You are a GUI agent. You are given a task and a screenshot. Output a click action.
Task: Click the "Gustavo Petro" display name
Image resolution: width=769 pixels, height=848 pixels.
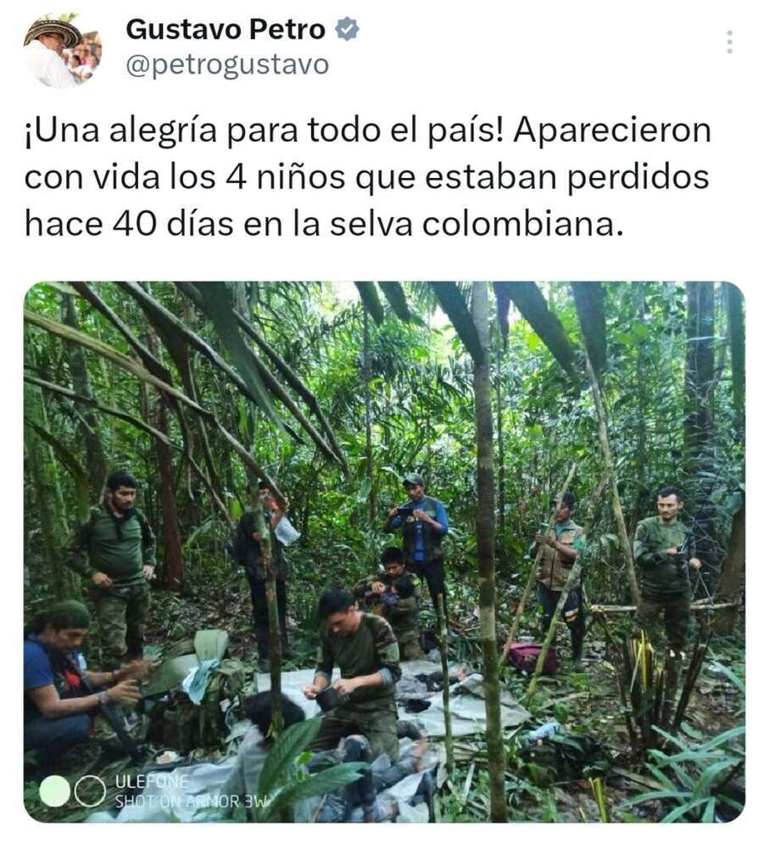(226, 29)
